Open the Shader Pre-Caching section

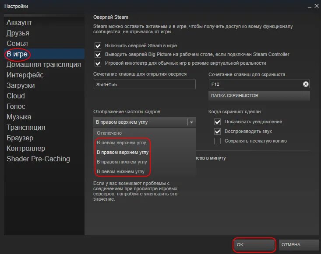pos(44,159)
